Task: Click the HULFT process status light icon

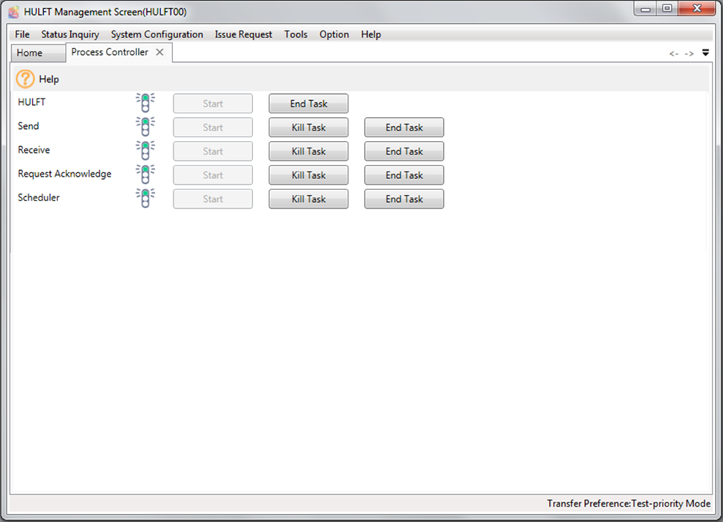Action: tap(145, 103)
